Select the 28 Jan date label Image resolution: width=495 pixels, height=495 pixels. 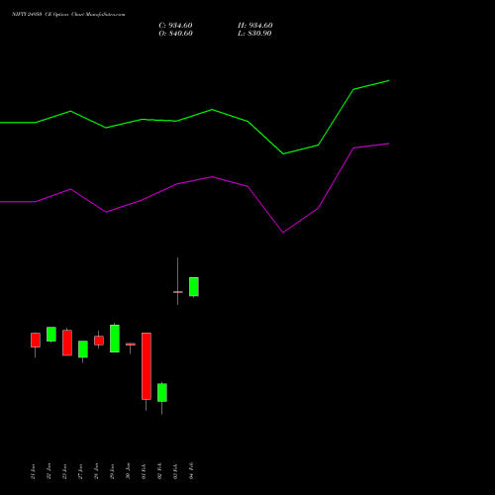96,471
